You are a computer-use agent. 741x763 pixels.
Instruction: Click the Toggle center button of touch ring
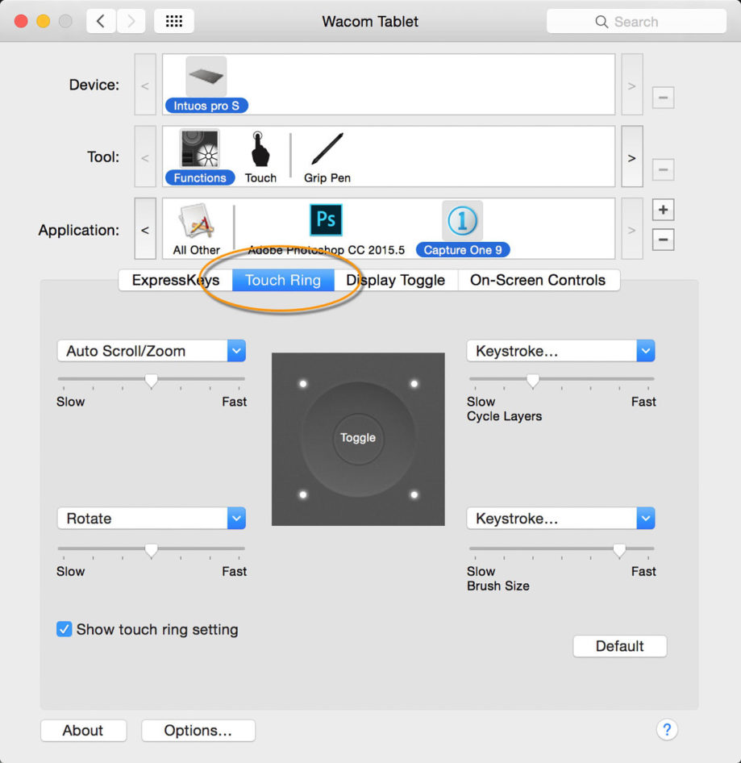(x=358, y=438)
